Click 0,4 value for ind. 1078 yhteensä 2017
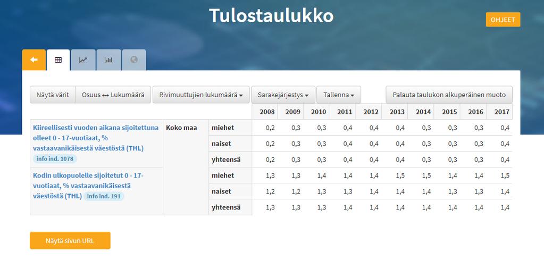This screenshot has width=544, height=260. pyautogui.click(x=505, y=160)
